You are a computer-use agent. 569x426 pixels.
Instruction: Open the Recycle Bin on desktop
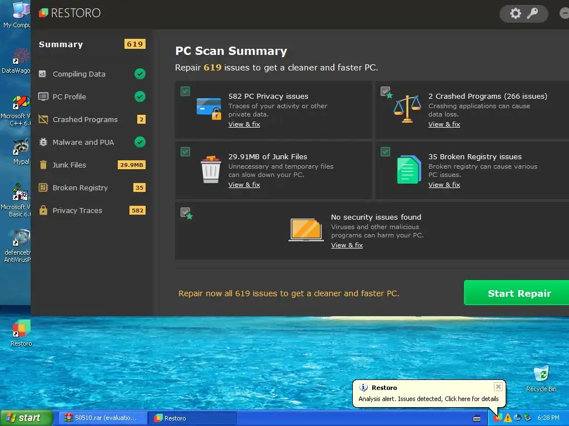coord(541,379)
